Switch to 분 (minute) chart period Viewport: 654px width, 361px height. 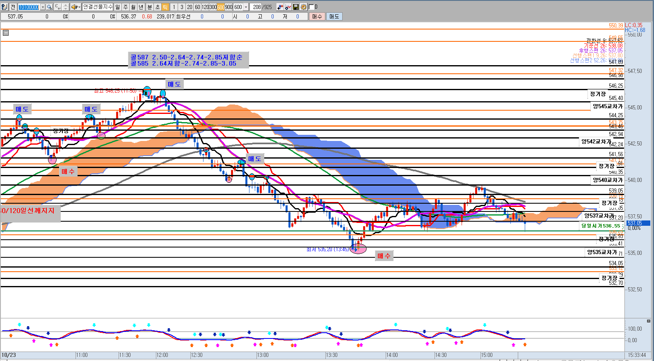[x=149, y=7]
